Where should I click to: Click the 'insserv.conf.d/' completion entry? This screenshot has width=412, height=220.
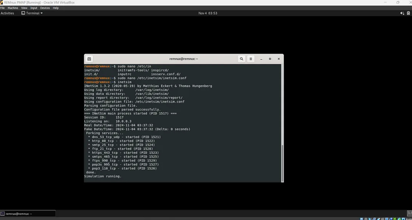(x=166, y=74)
